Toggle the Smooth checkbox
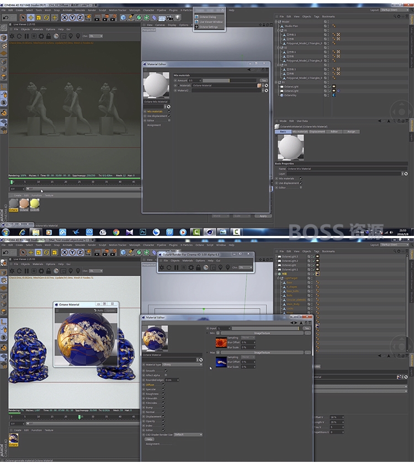Image resolution: width=414 pixels, height=463 pixels. pos(166,371)
